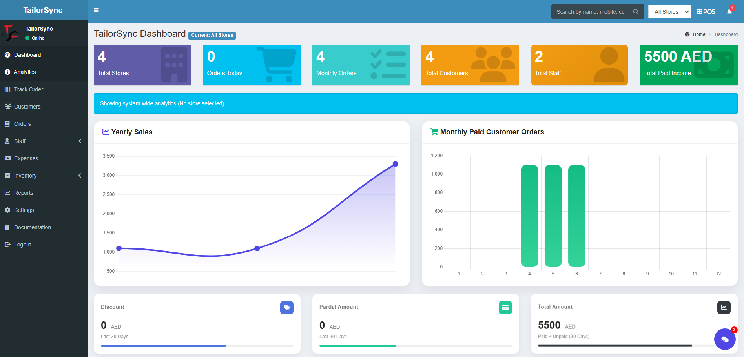Click the month 4 bar in chart
Image resolution: width=744 pixels, height=357 pixels.
tap(529, 216)
